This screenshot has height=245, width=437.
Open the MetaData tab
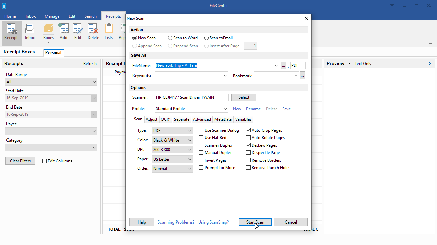tap(223, 119)
